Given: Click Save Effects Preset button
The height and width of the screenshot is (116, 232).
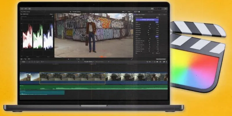Looking at the screenshot, I should point(161,59).
